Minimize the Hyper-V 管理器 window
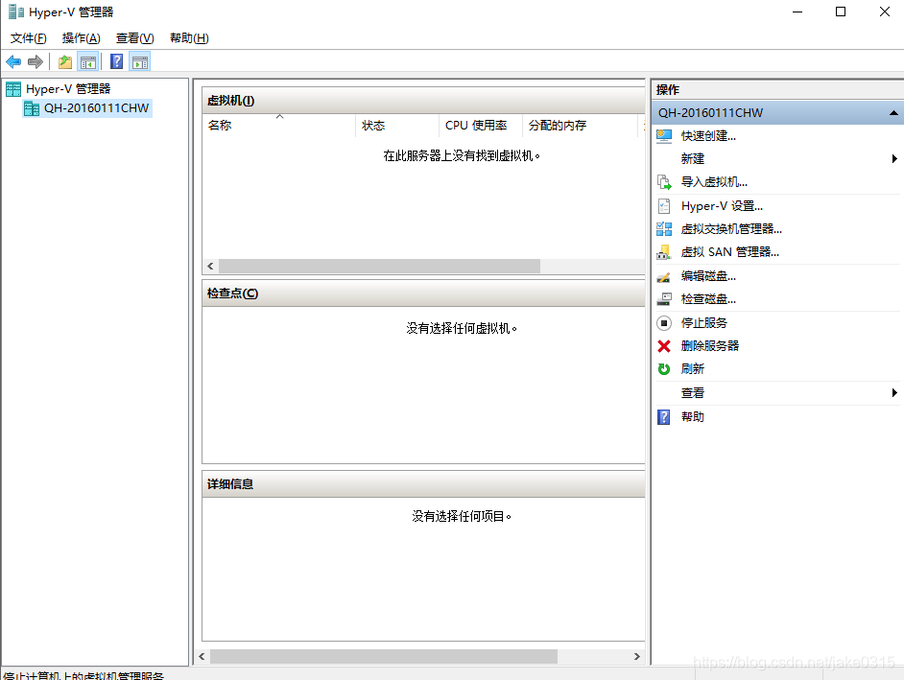 [x=797, y=12]
